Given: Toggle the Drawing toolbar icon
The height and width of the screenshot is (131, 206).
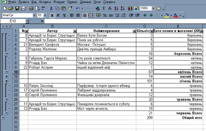Looking at the screenshot, I should pyautogui.click(x=137, y=8).
